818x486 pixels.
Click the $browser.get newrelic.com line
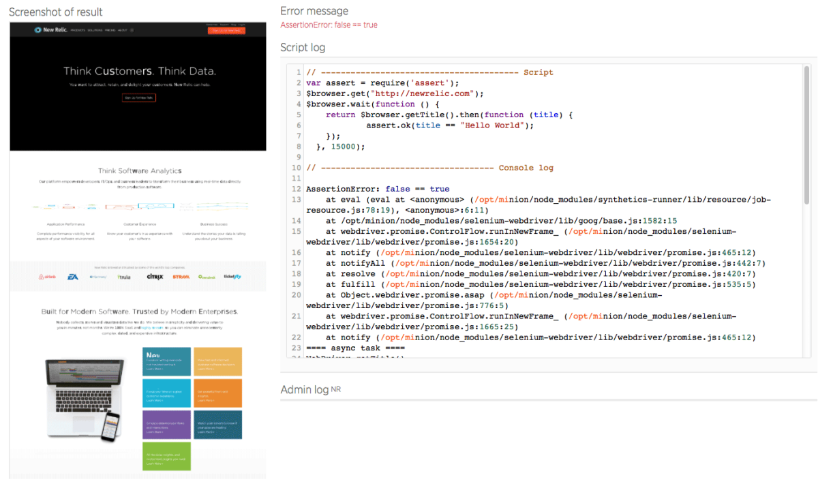[x=395, y=93]
